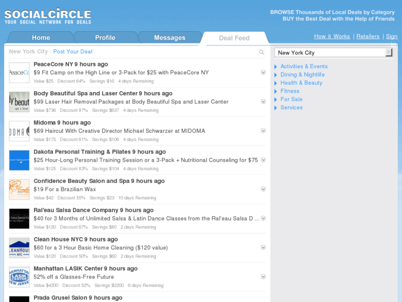Open the SocialCircle logo

pyautogui.click(x=48, y=17)
